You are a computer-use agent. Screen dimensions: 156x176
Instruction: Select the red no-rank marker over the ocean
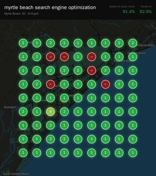(x=105, y=84)
